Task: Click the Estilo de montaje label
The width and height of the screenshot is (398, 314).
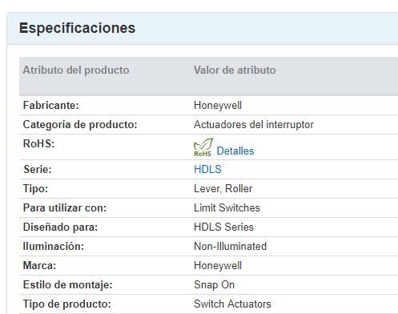Action: tap(67, 284)
